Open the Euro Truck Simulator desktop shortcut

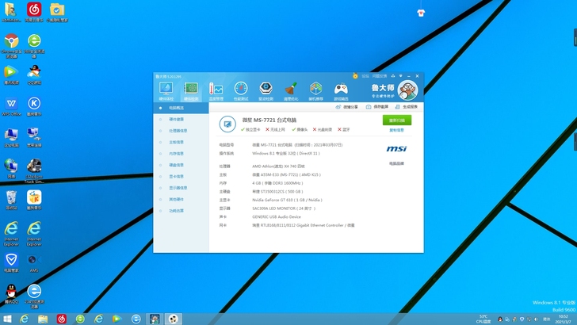(34, 170)
